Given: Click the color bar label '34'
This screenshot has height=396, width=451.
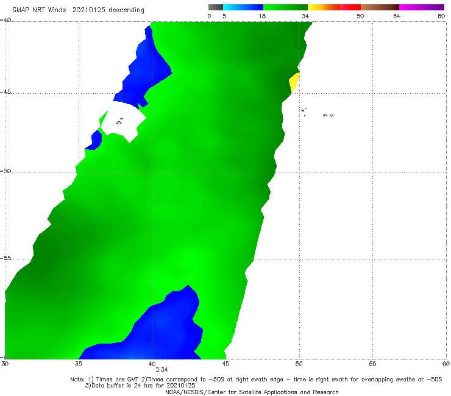Looking at the screenshot, I should (x=305, y=16).
